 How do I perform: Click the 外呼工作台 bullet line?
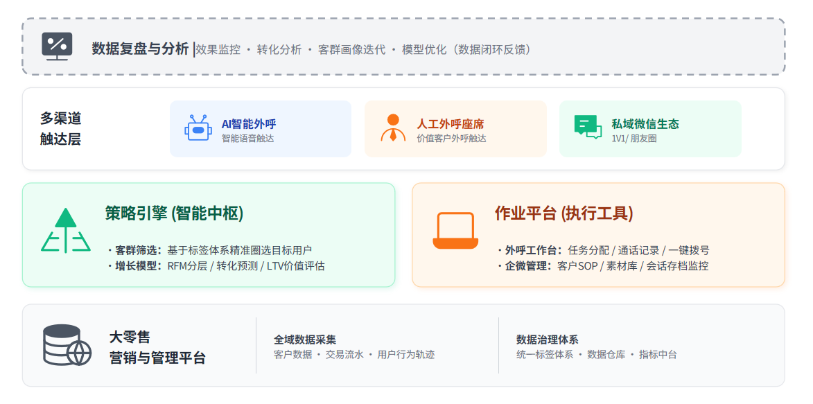pos(603,250)
